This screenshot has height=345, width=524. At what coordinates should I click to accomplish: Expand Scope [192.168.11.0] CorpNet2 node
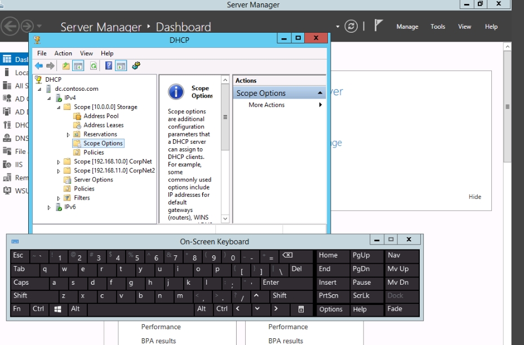(x=59, y=171)
